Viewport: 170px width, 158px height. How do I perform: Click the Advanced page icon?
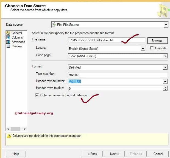pos(8,42)
